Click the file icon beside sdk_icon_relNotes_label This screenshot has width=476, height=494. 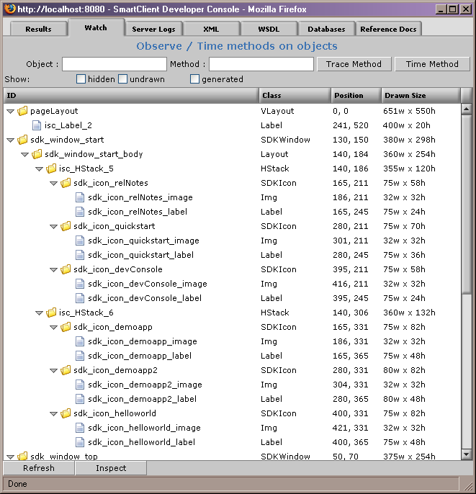80,212
